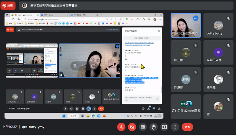Open the shared browser's settings and more menu
The height and width of the screenshot is (137, 236).
(161, 19)
